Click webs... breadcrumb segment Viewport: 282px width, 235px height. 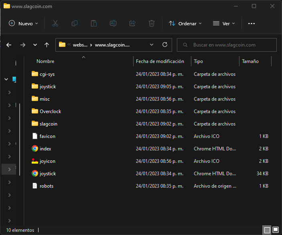pyautogui.click(x=80, y=45)
